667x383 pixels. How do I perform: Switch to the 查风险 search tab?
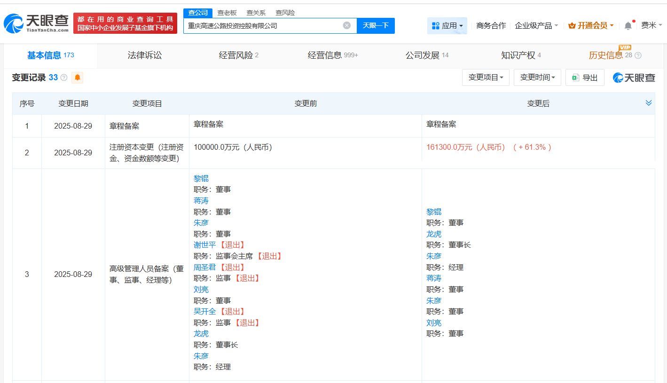[x=285, y=13]
